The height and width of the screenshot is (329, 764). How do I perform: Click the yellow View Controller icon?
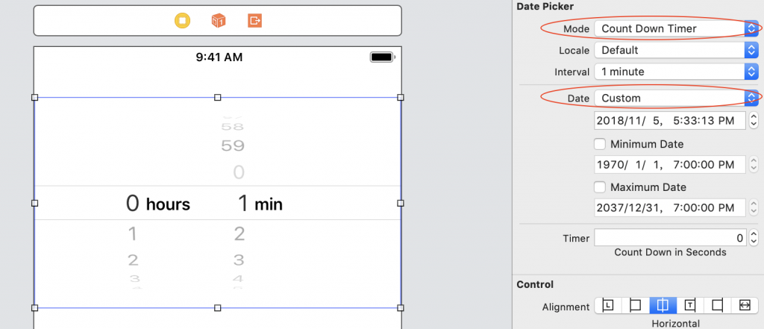click(181, 21)
